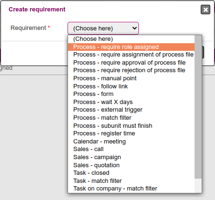Choose Calendar - meeting option
The height and width of the screenshot is (200, 215).
(131, 142)
